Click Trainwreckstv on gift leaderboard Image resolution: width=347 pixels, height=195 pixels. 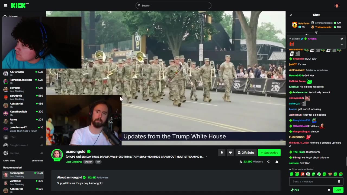pyautogui.click(x=323, y=27)
